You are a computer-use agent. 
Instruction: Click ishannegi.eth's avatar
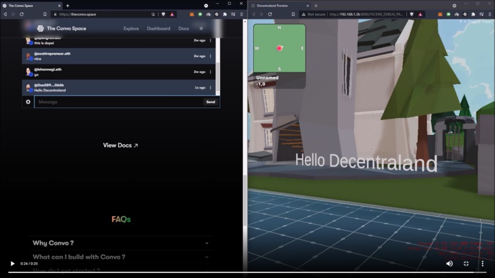[29, 72]
